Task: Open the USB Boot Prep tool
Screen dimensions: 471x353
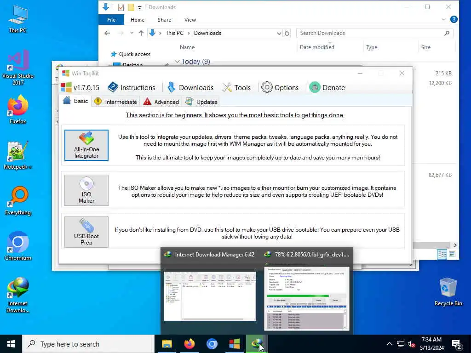Action: [86, 232]
